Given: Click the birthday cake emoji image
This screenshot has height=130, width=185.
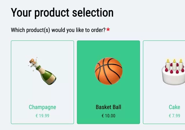Looking at the screenshot, I should pyautogui.click(x=173, y=72).
